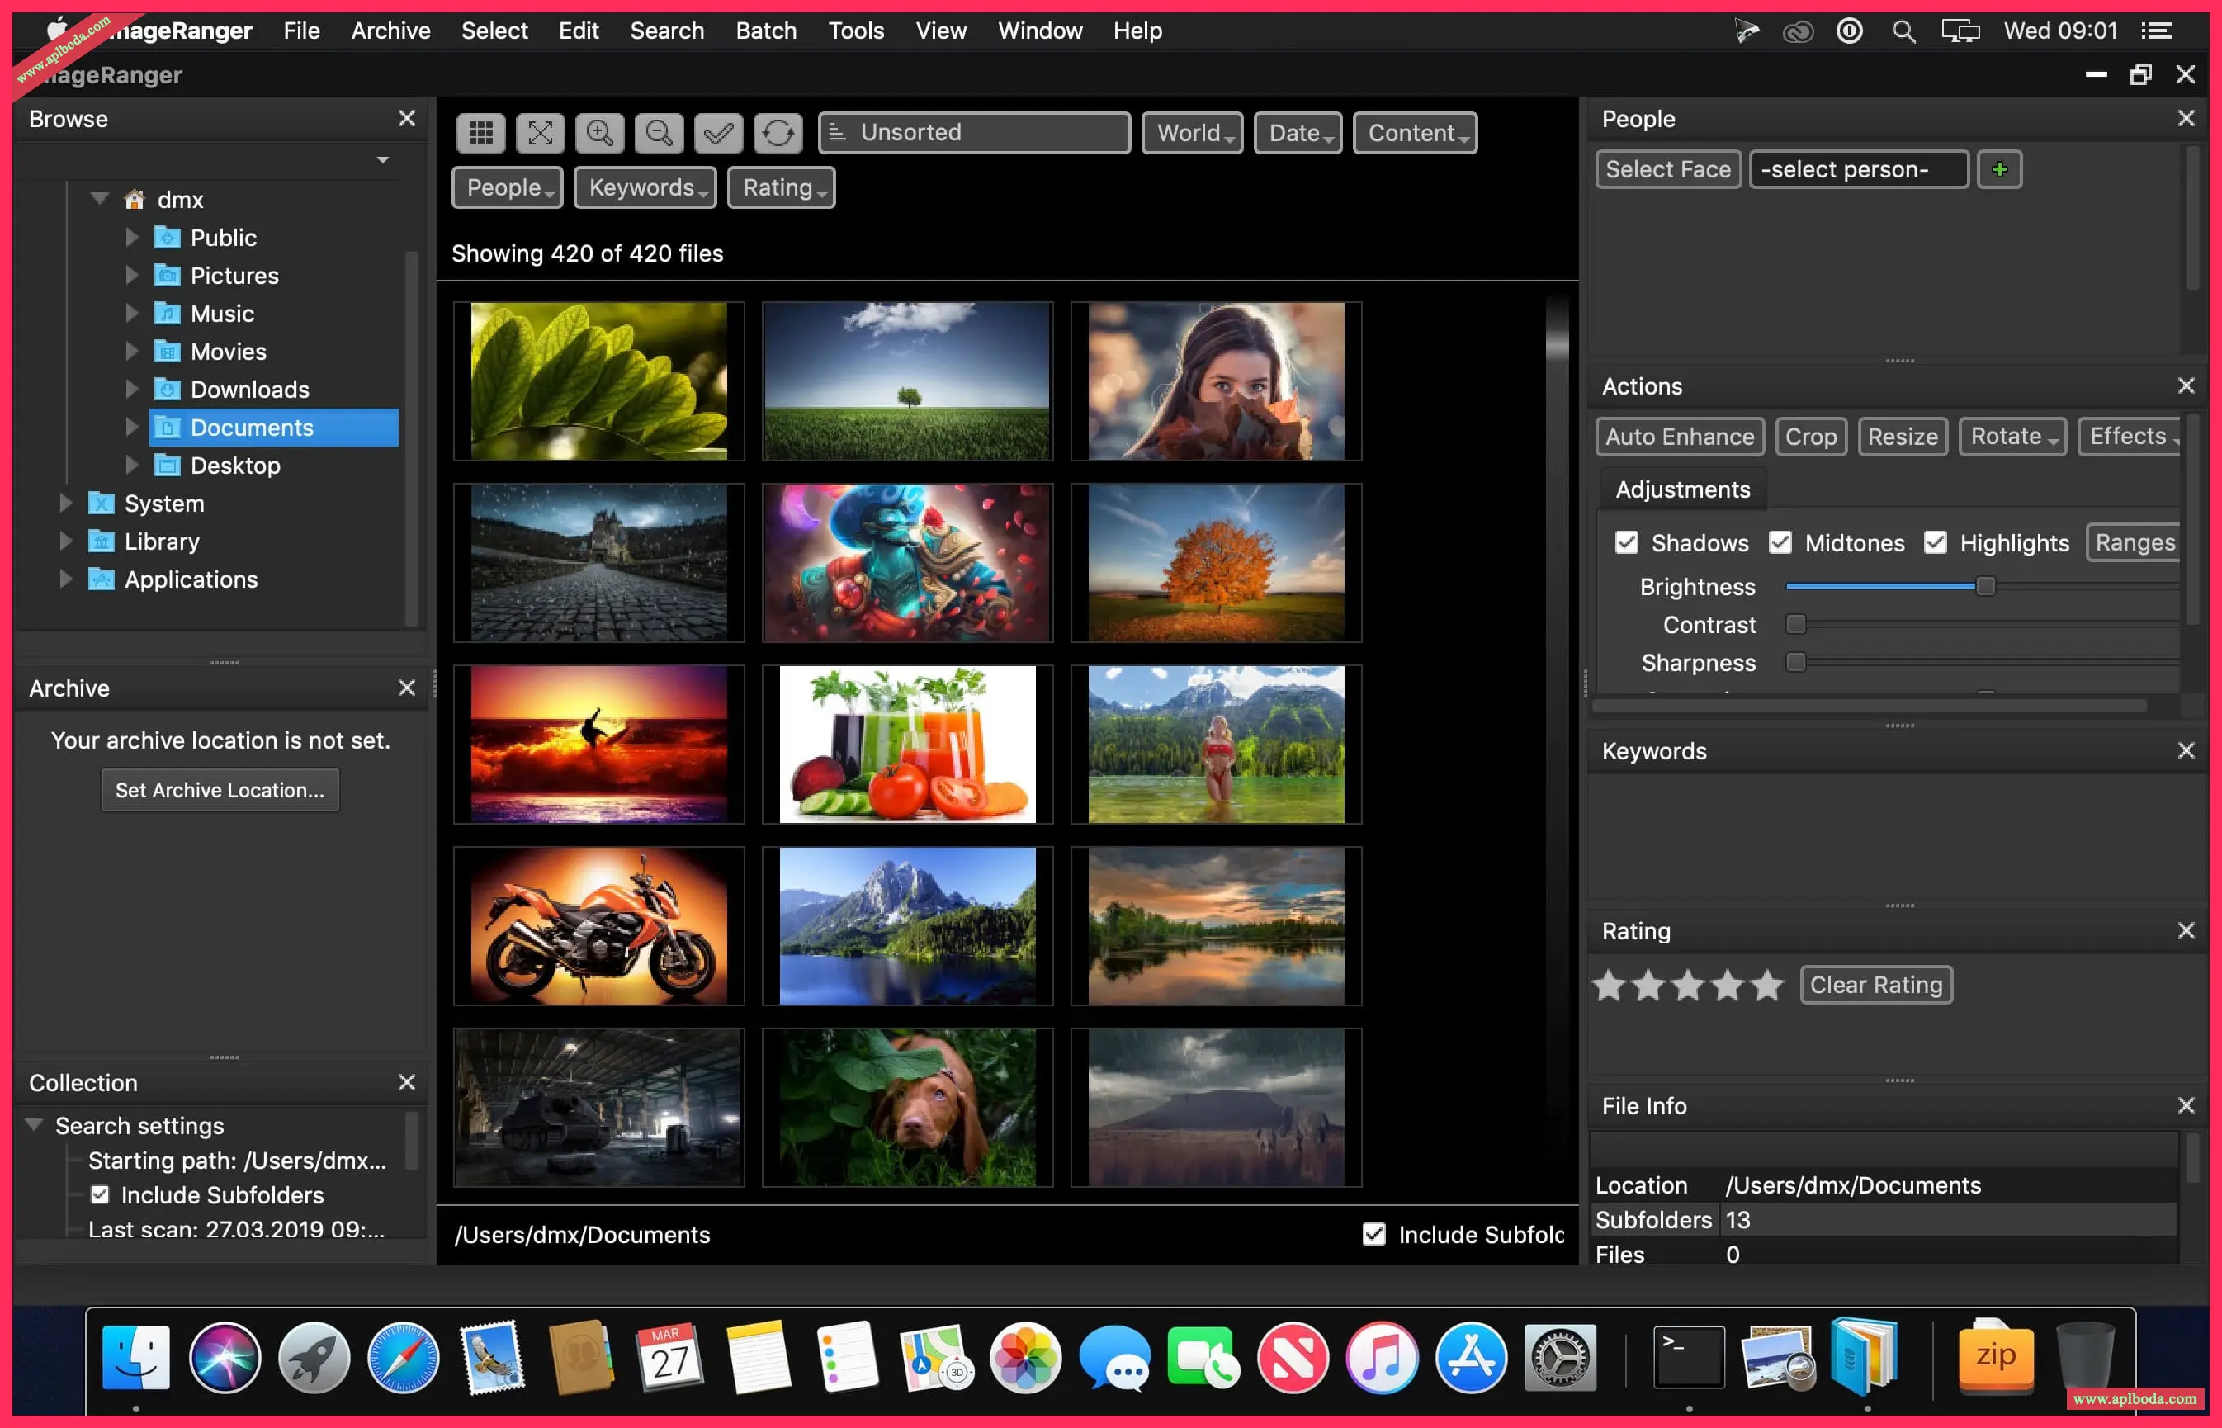Click the refresh toolbar icon
The width and height of the screenshot is (2222, 1428).
tap(777, 133)
